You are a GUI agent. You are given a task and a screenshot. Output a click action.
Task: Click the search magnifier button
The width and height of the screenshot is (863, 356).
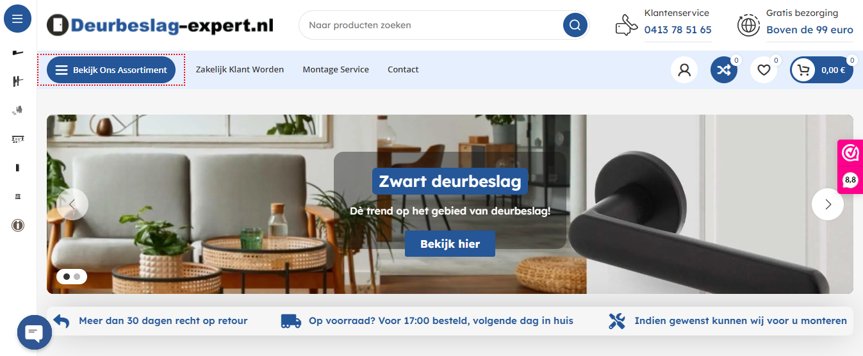pos(575,25)
